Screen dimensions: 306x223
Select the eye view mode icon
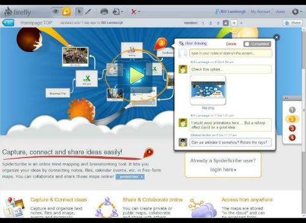point(55,12)
